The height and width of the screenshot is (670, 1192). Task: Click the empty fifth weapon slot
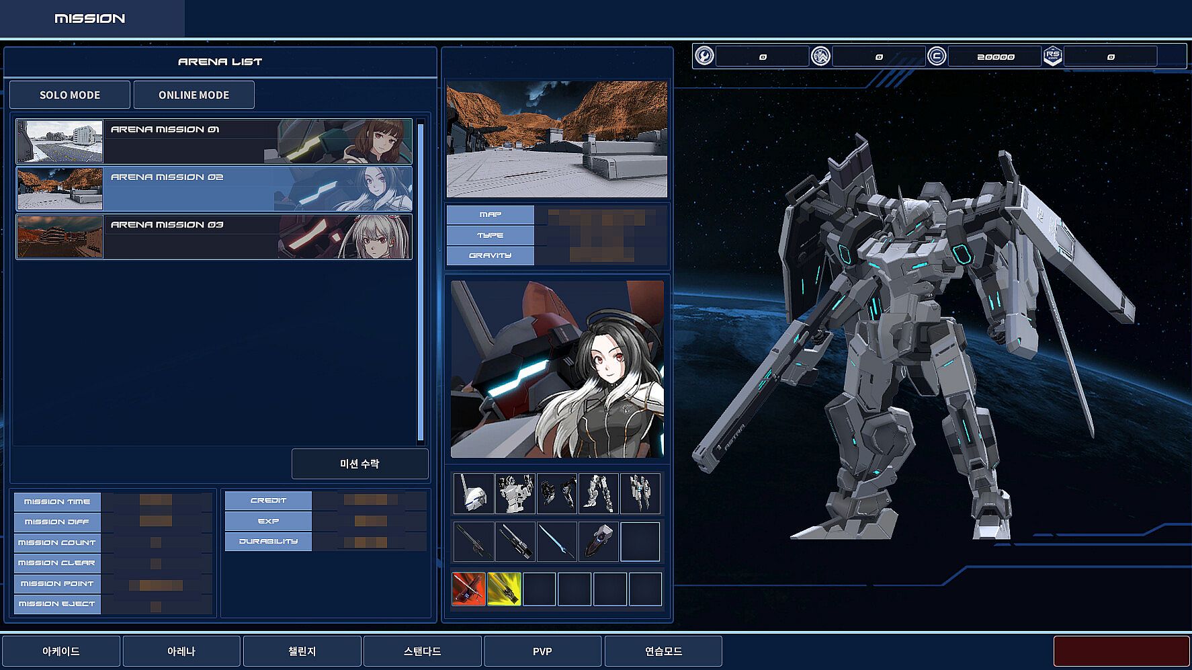pos(640,542)
